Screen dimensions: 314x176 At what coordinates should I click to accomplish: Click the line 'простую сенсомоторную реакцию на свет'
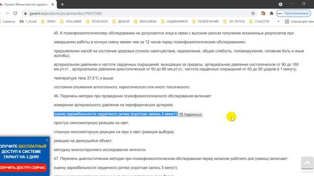(x=92, y=123)
